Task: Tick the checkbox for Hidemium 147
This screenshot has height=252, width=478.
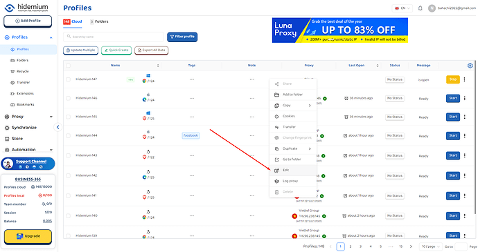Action: 69,79
